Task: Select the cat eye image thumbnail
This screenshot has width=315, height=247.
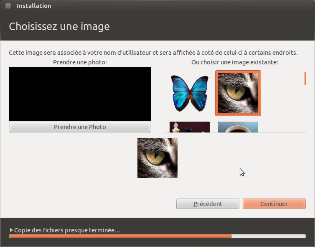Action: click(x=238, y=93)
